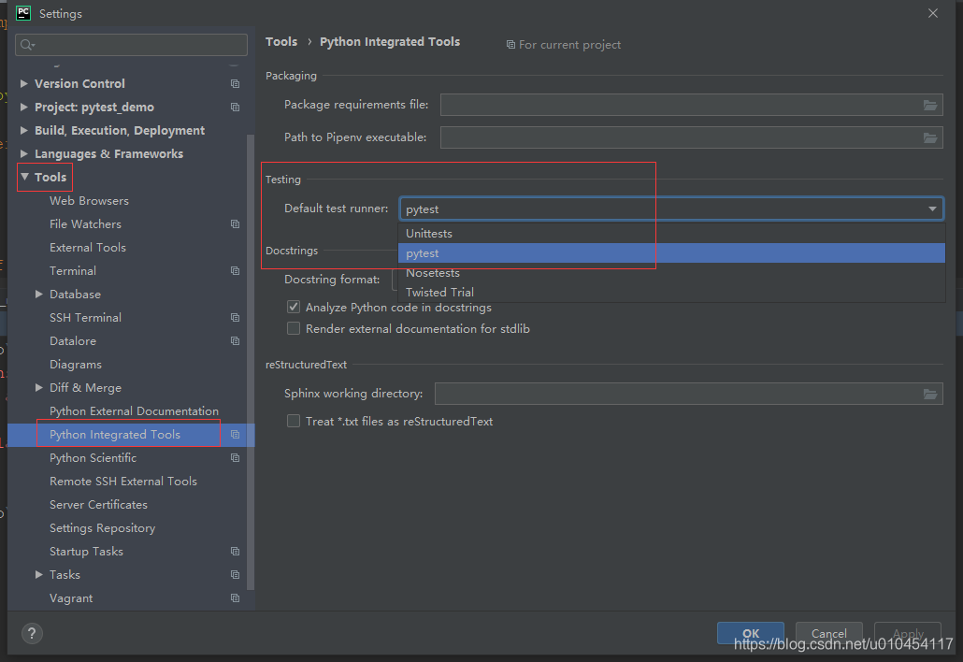Click the shared-settings icon beside File Watchers
963x662 pixels.
(x=234, y=223)
